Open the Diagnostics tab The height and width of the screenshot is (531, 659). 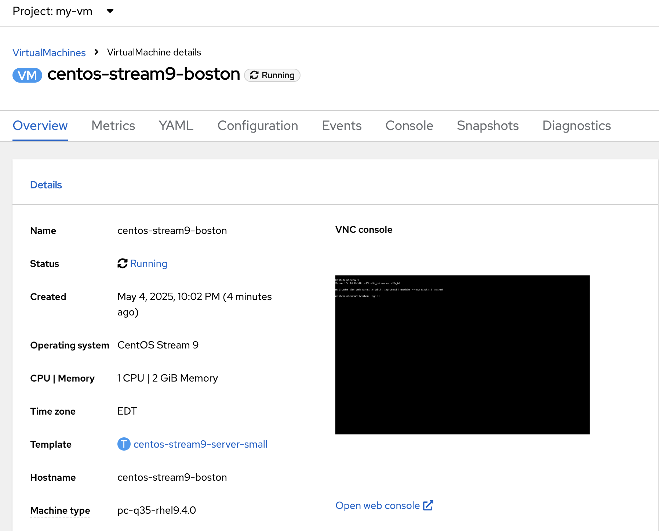coord(576,126)
